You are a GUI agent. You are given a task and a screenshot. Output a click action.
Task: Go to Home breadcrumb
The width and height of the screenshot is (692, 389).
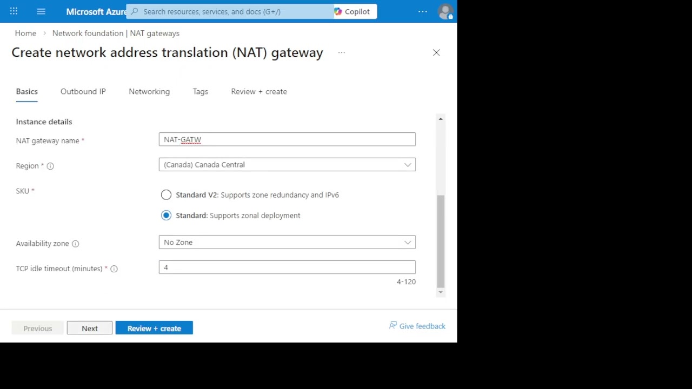pos(25,33)
